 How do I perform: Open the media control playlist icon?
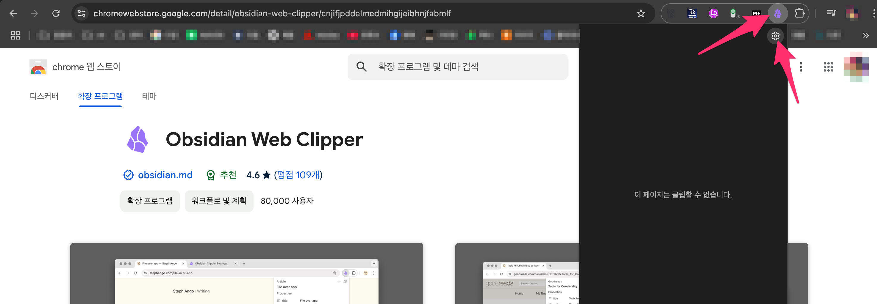(x=831, y=13)
